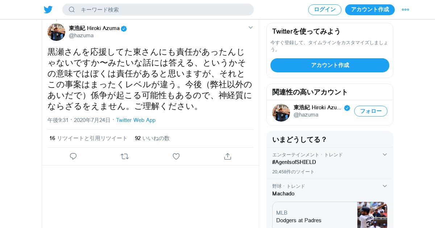The image size is (435, 228).
Task: Open the Twitter Web App link
Action: pos(136,120)
